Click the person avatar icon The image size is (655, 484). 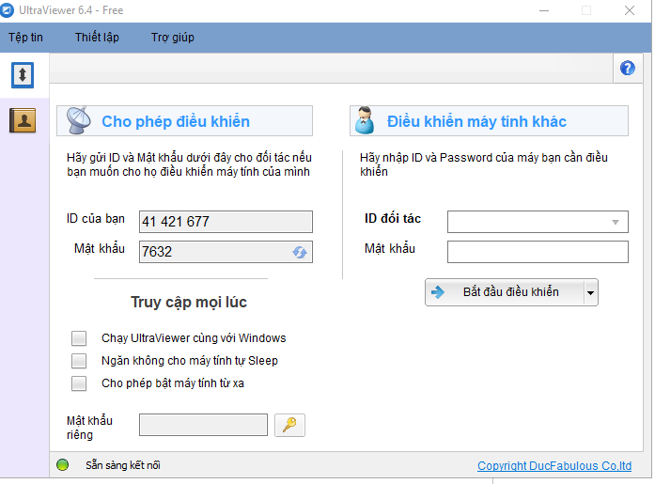pos(365,120)
